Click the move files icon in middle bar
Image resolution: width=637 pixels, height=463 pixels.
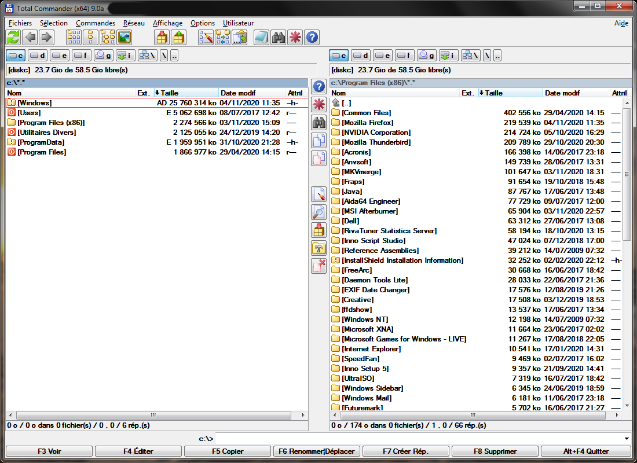[x=319, y=158]
